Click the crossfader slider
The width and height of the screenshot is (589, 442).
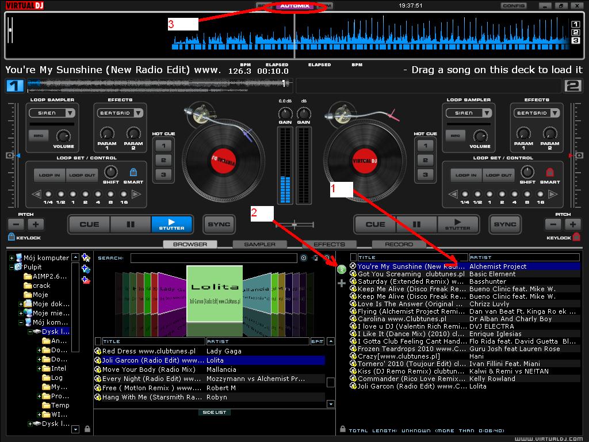[294, 225]
